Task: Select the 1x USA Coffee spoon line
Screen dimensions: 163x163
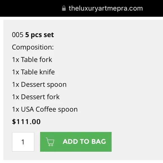Action: (x=45, y=109)
